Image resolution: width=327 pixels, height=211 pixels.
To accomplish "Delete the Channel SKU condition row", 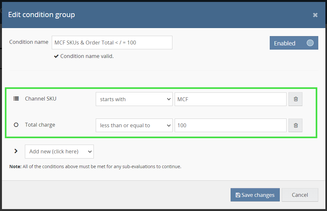I will pos(295,99).
